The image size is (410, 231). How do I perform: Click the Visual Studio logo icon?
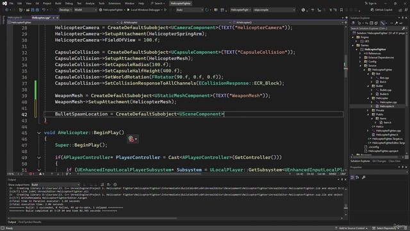coord(4,3)
